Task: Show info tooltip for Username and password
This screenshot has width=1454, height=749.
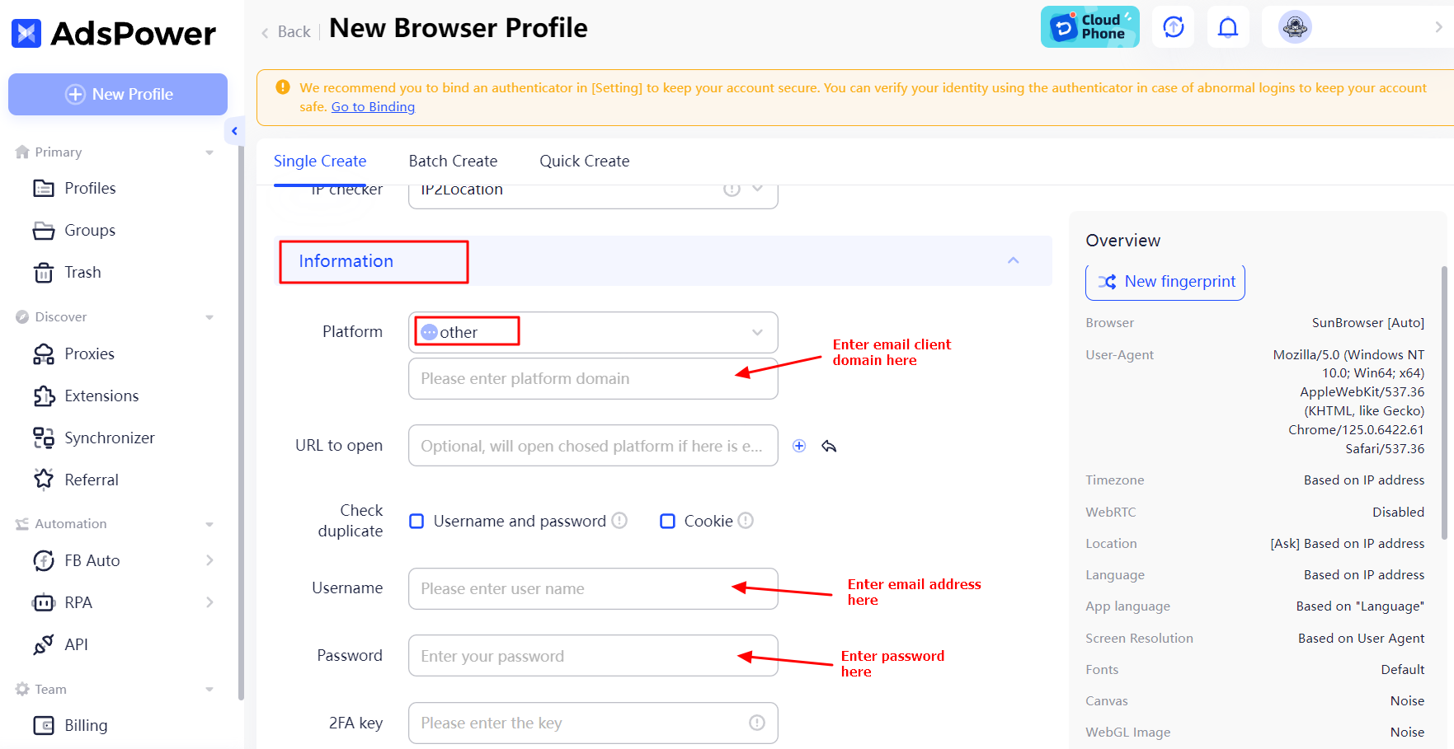Action: coord(619,521)
